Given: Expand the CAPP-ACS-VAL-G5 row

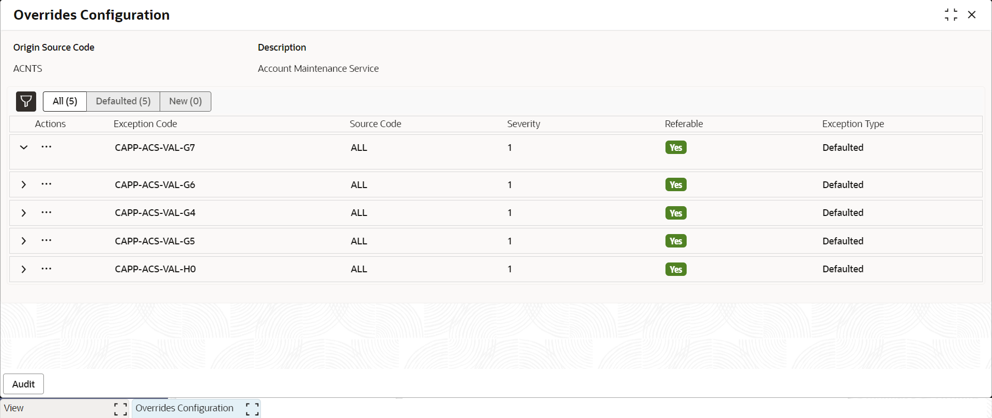Looking at the screenshot, I should click(24, 241).
